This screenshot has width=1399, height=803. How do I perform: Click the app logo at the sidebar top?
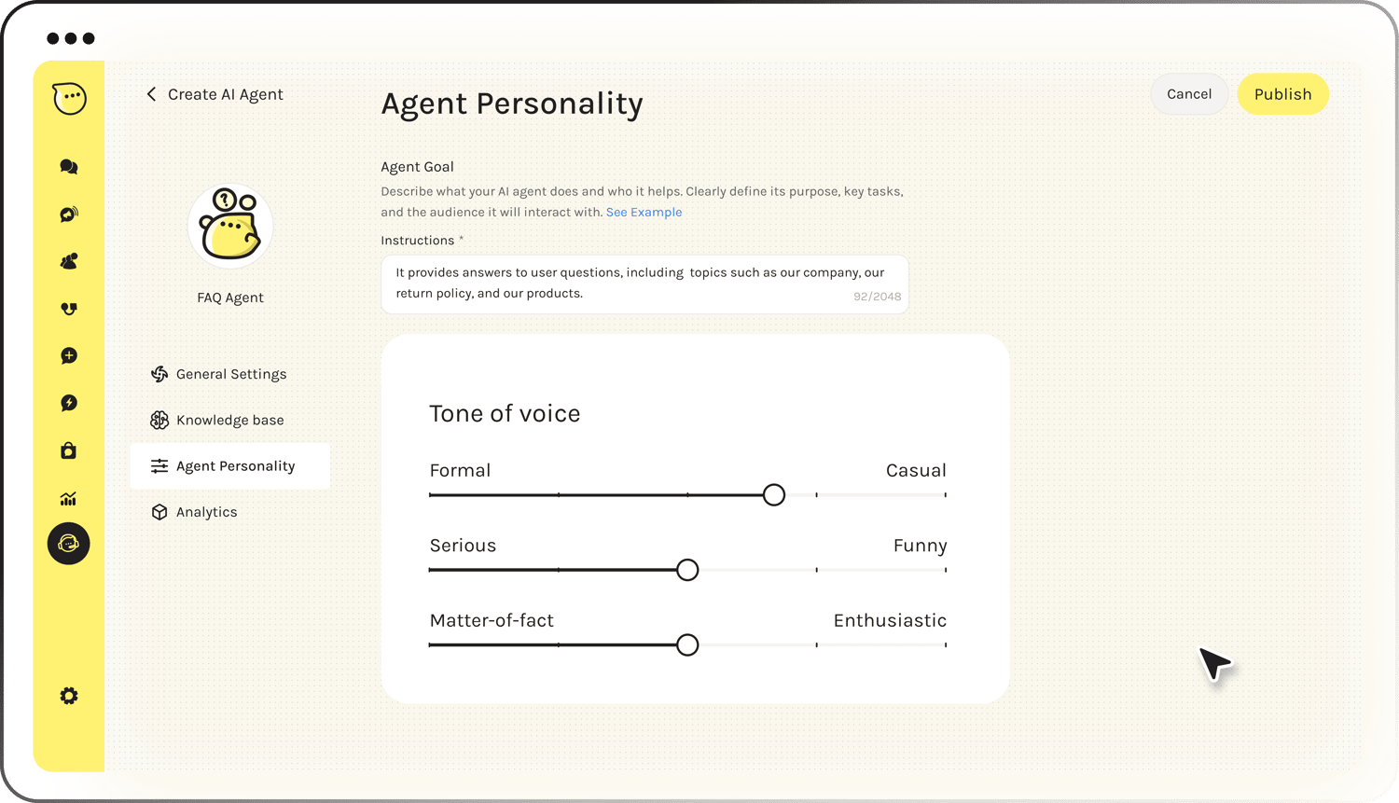click(68, 98)
